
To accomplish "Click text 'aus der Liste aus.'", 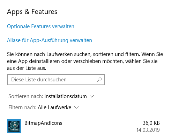I will tap(27, 68).
